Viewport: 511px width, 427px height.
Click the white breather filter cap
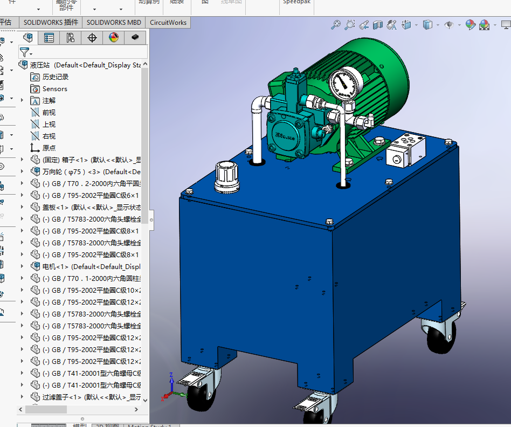(x=227, y=176)
